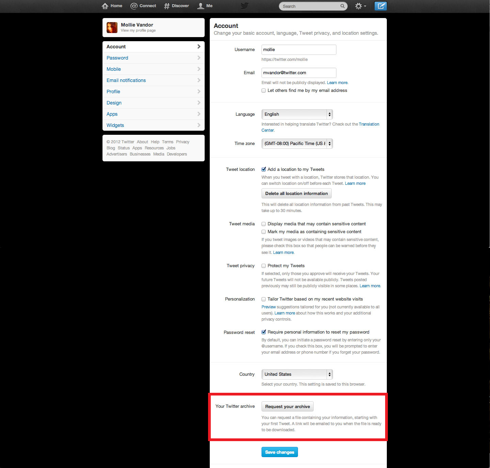Click into the Username text field

coord(299,50)
